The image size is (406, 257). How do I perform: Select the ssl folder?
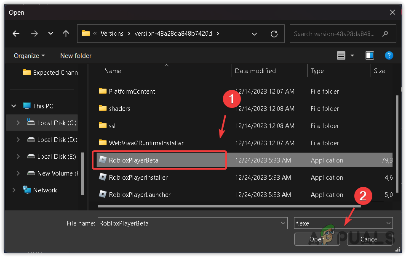112,126
